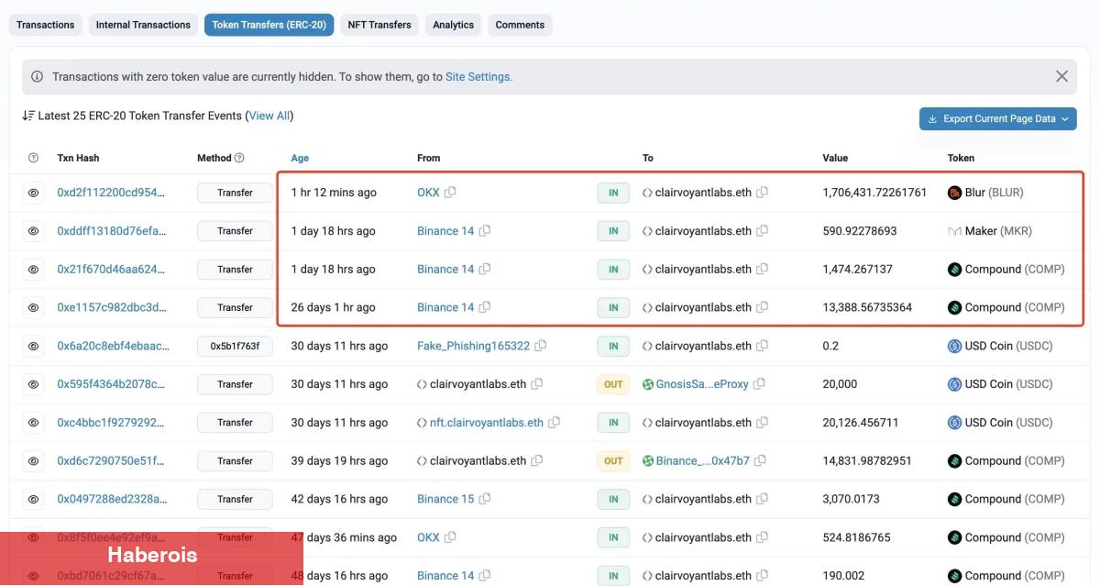Click the help icon left of Txn Hash

[x=34, y=158]
